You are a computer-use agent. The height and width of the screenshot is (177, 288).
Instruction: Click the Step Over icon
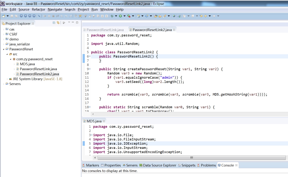pos(66,16)
